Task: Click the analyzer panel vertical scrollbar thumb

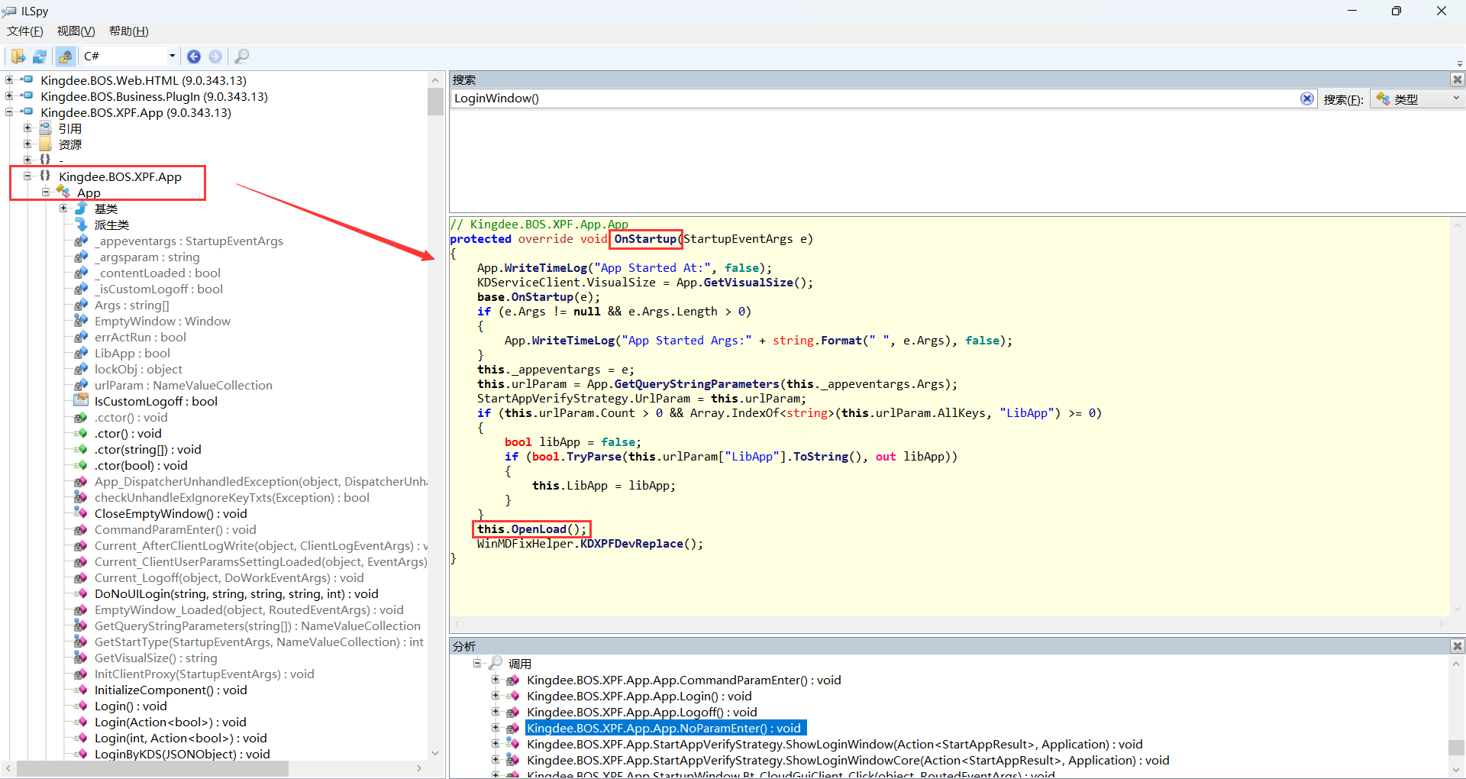Action: [1457, 747]
